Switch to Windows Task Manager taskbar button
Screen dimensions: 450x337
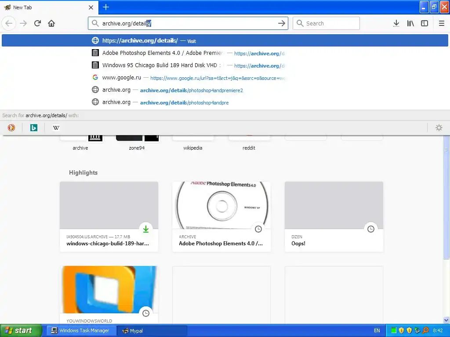[x=81, y=330]
